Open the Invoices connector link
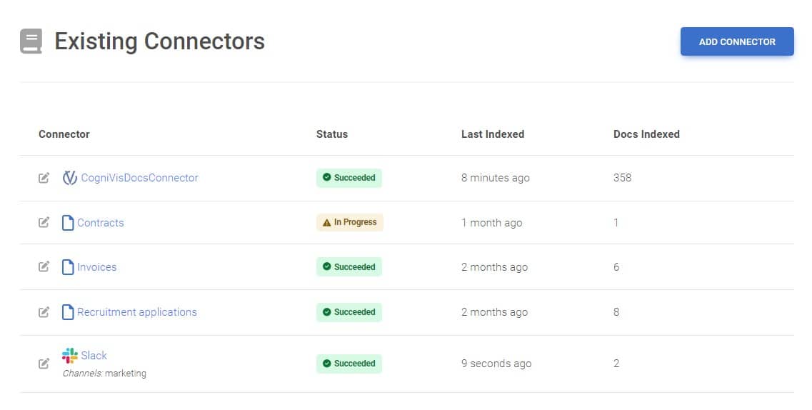 [97, 267]
